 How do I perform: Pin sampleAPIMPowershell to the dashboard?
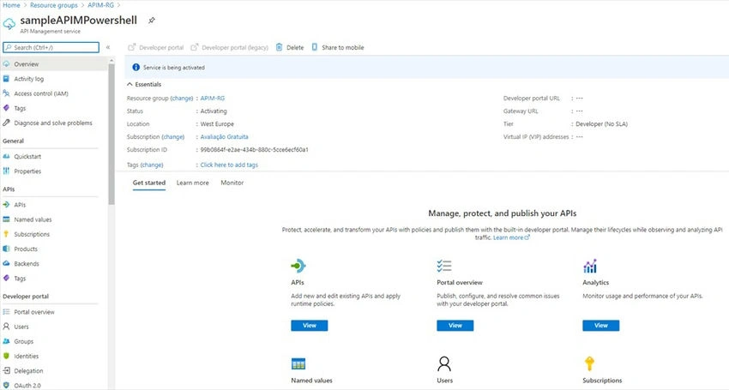pyautogui.click(x=152, y=21)
